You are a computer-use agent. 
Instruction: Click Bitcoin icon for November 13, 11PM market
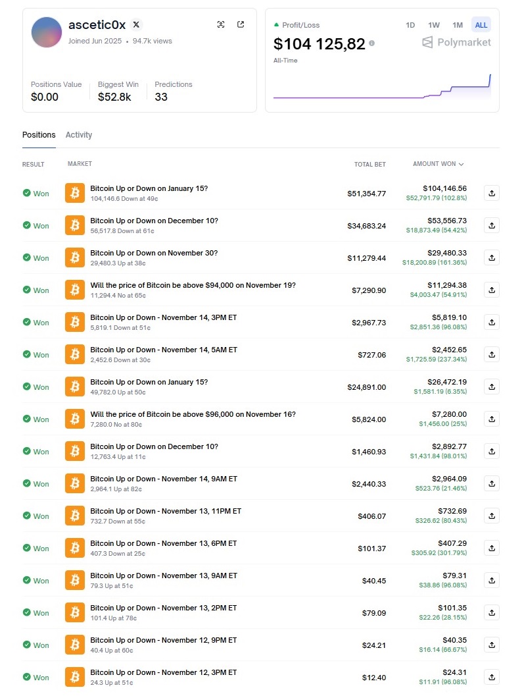[x=75, y=516]
